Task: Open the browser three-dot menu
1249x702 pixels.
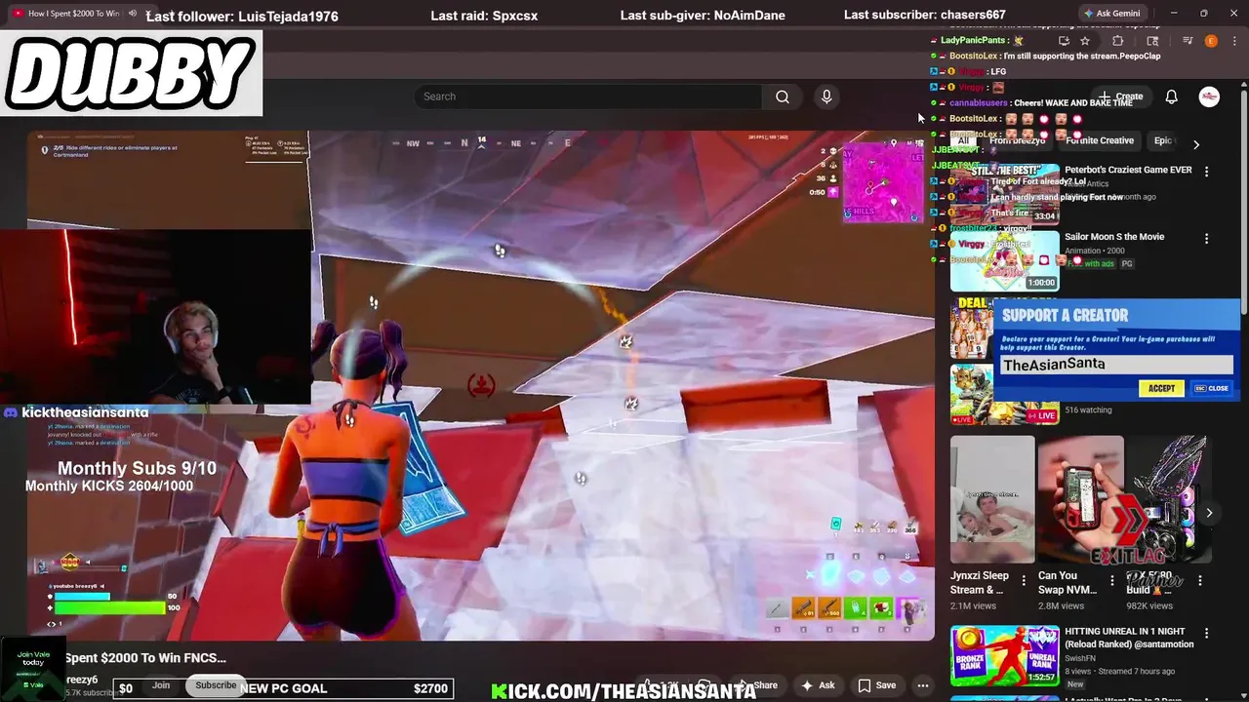Action: (1232, 41)
